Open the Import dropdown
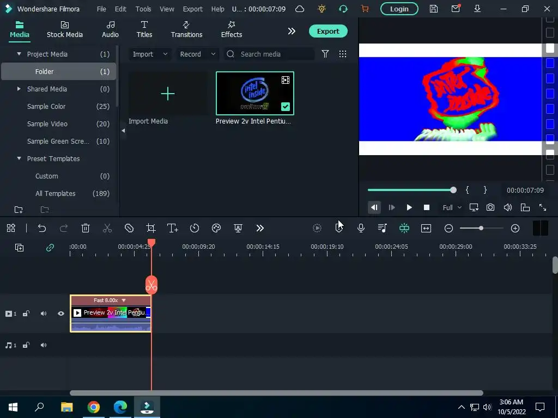 point(150,54)
